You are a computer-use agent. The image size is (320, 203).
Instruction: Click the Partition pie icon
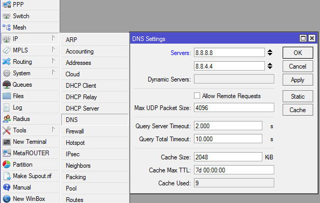coord(7,165)
